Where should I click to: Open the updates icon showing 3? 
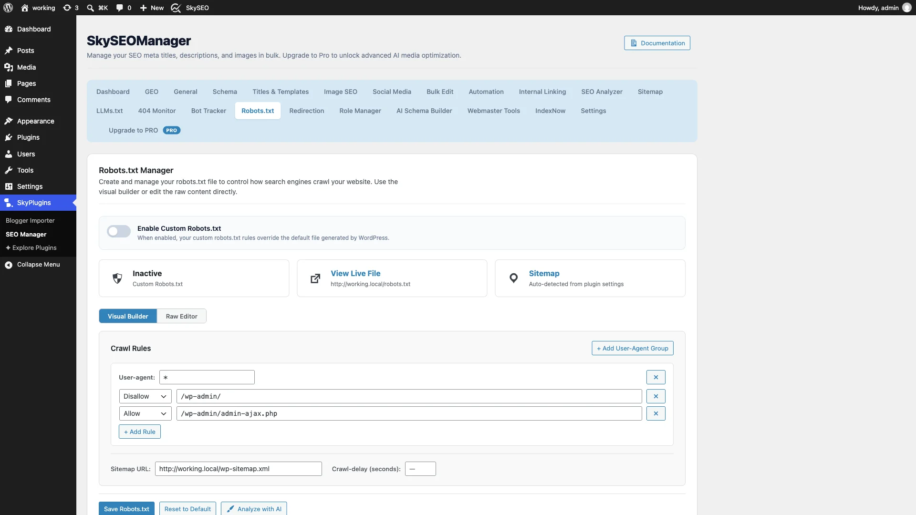coord(71,8)
